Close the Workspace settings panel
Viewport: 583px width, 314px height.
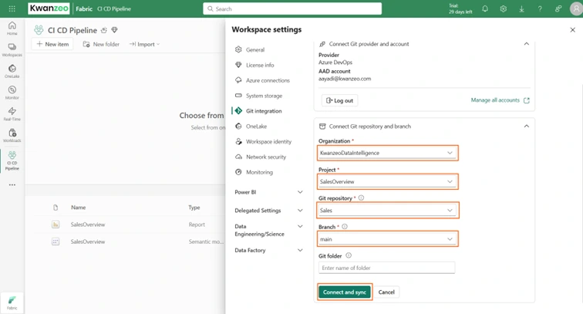pos(572,30)
